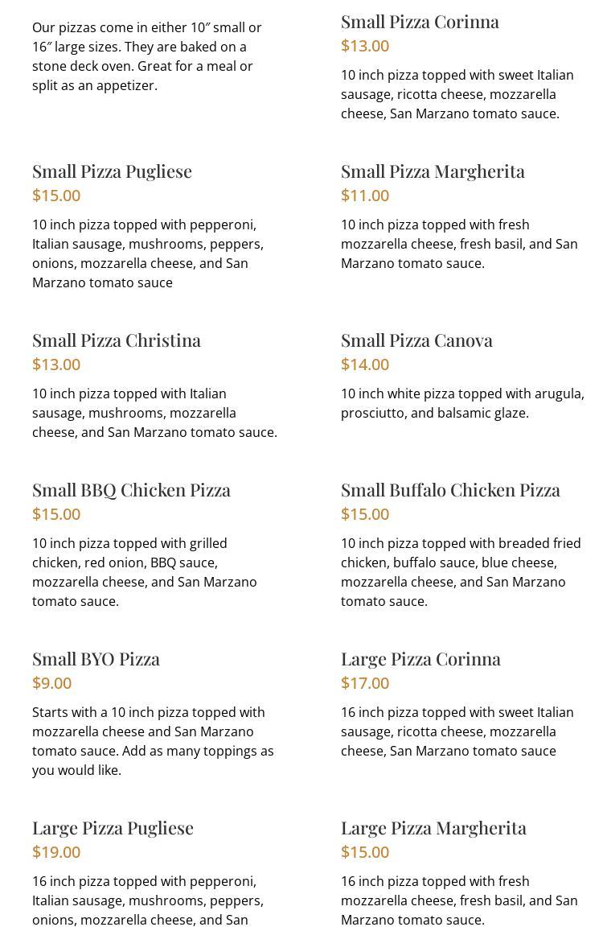The height and width of the screenshot is (927, 603).
Task: Click the breaded fried chicken buffalo sauce description
Action: click(461, 572)
